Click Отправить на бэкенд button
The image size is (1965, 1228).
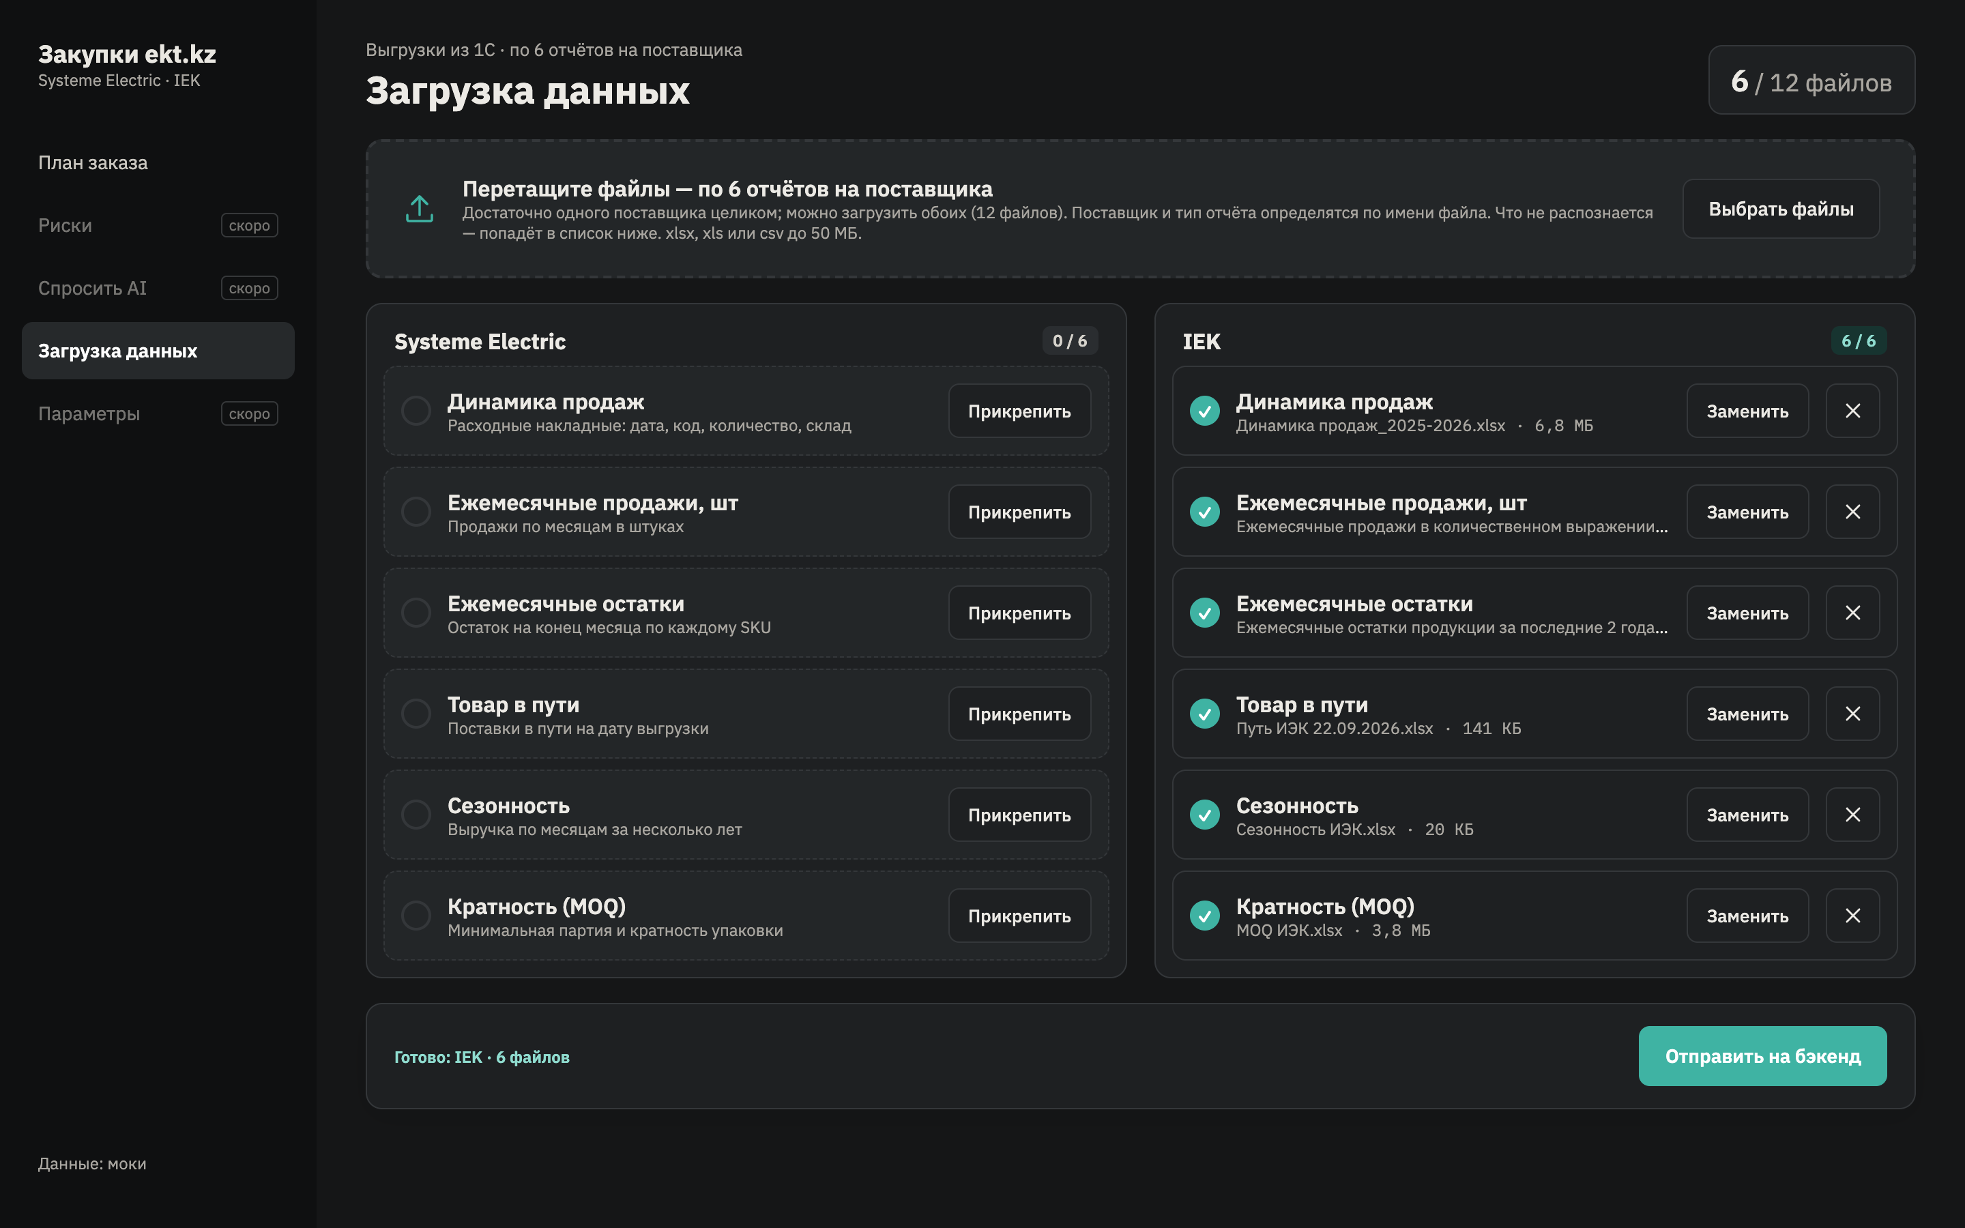pyautogui.click(x=1762, y=1056)
